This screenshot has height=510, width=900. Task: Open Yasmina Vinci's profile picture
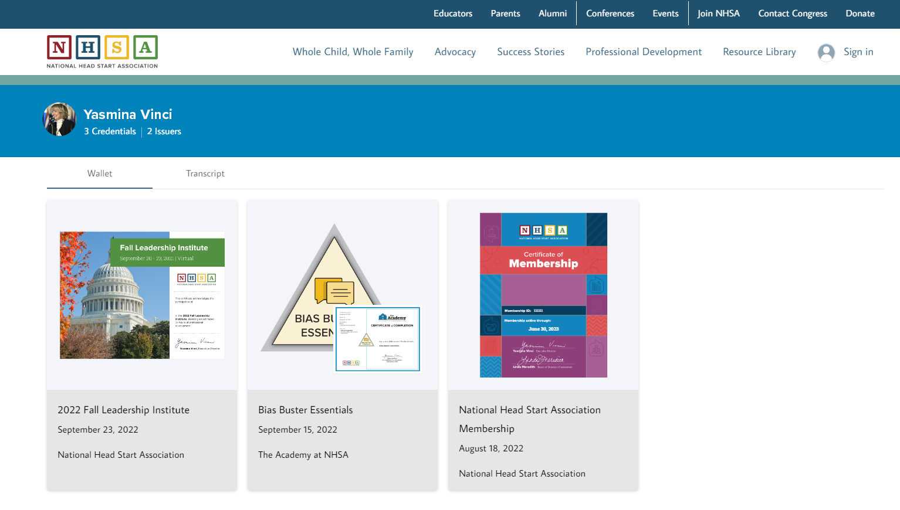click(x=59, y=119)
